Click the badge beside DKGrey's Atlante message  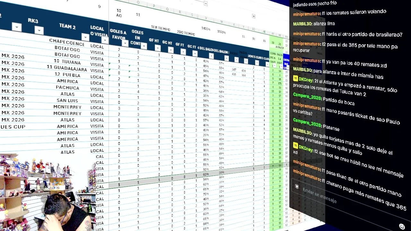click(x=295, y=79)
